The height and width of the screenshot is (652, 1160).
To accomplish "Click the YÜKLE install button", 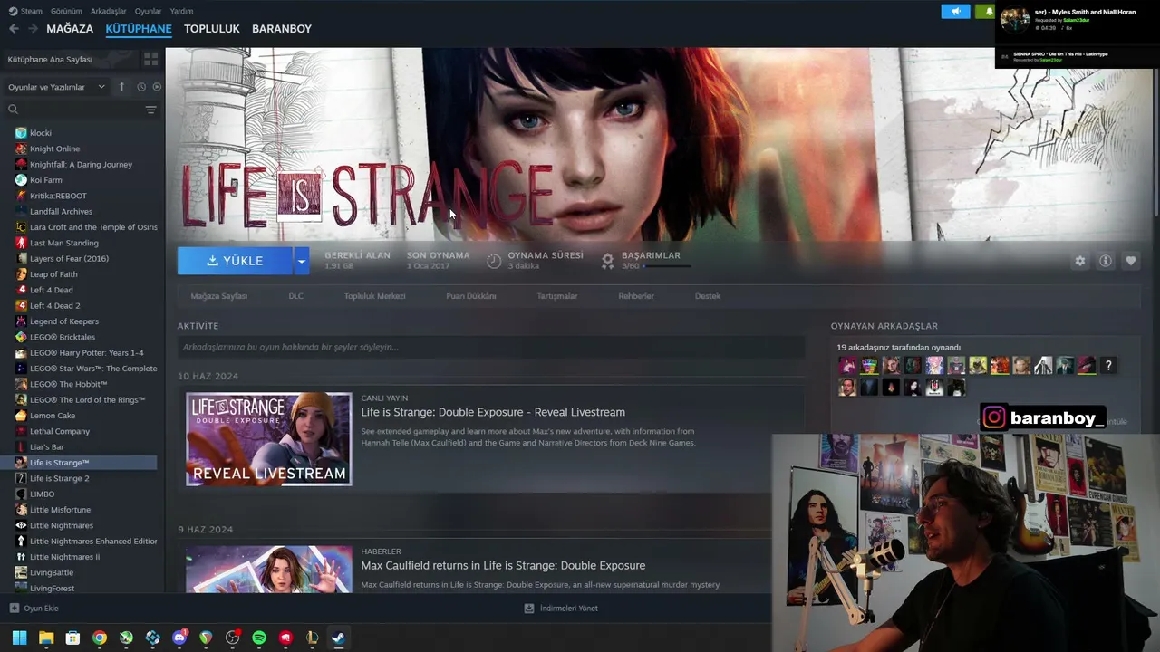I will [236, 261].
